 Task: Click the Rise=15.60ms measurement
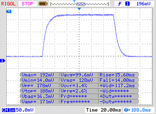[117, 75]
